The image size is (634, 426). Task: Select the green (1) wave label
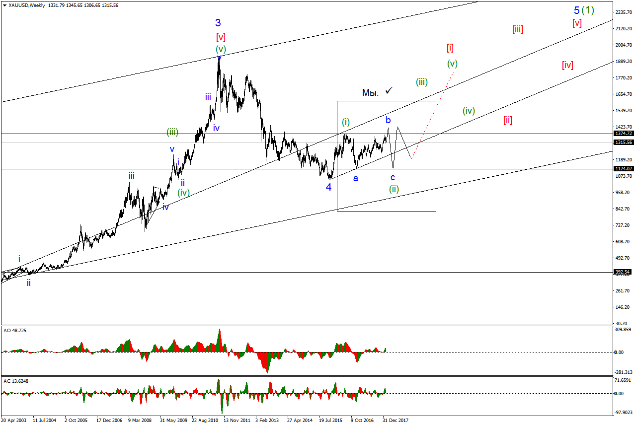coord(588,10)
